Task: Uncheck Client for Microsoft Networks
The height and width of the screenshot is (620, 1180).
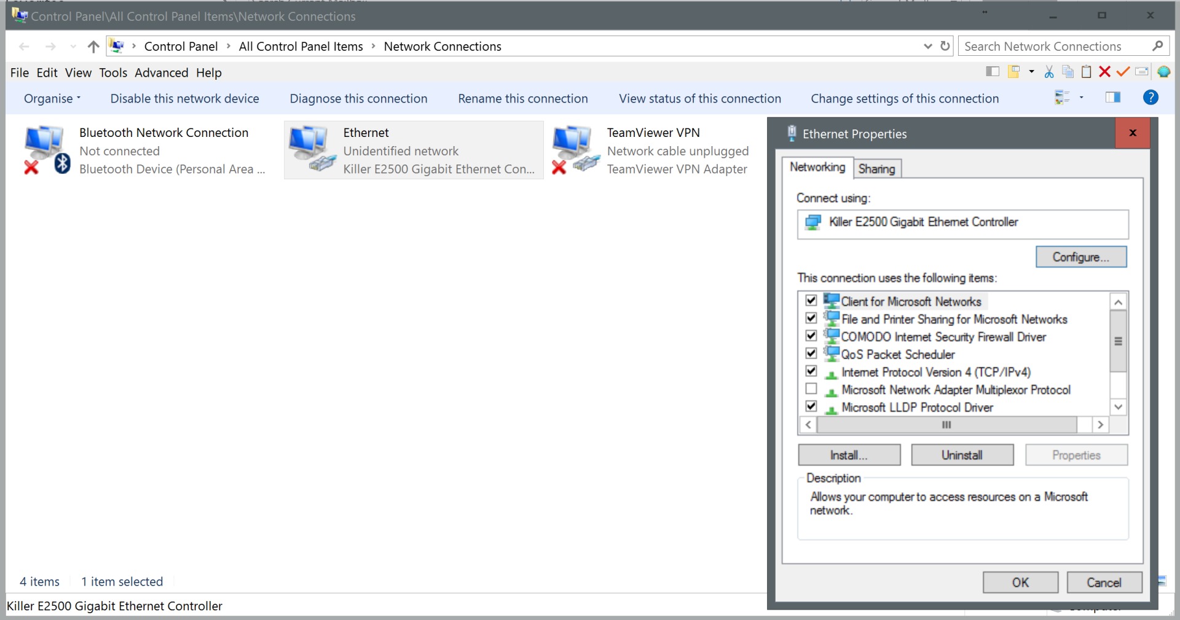Action: [811, 301]
